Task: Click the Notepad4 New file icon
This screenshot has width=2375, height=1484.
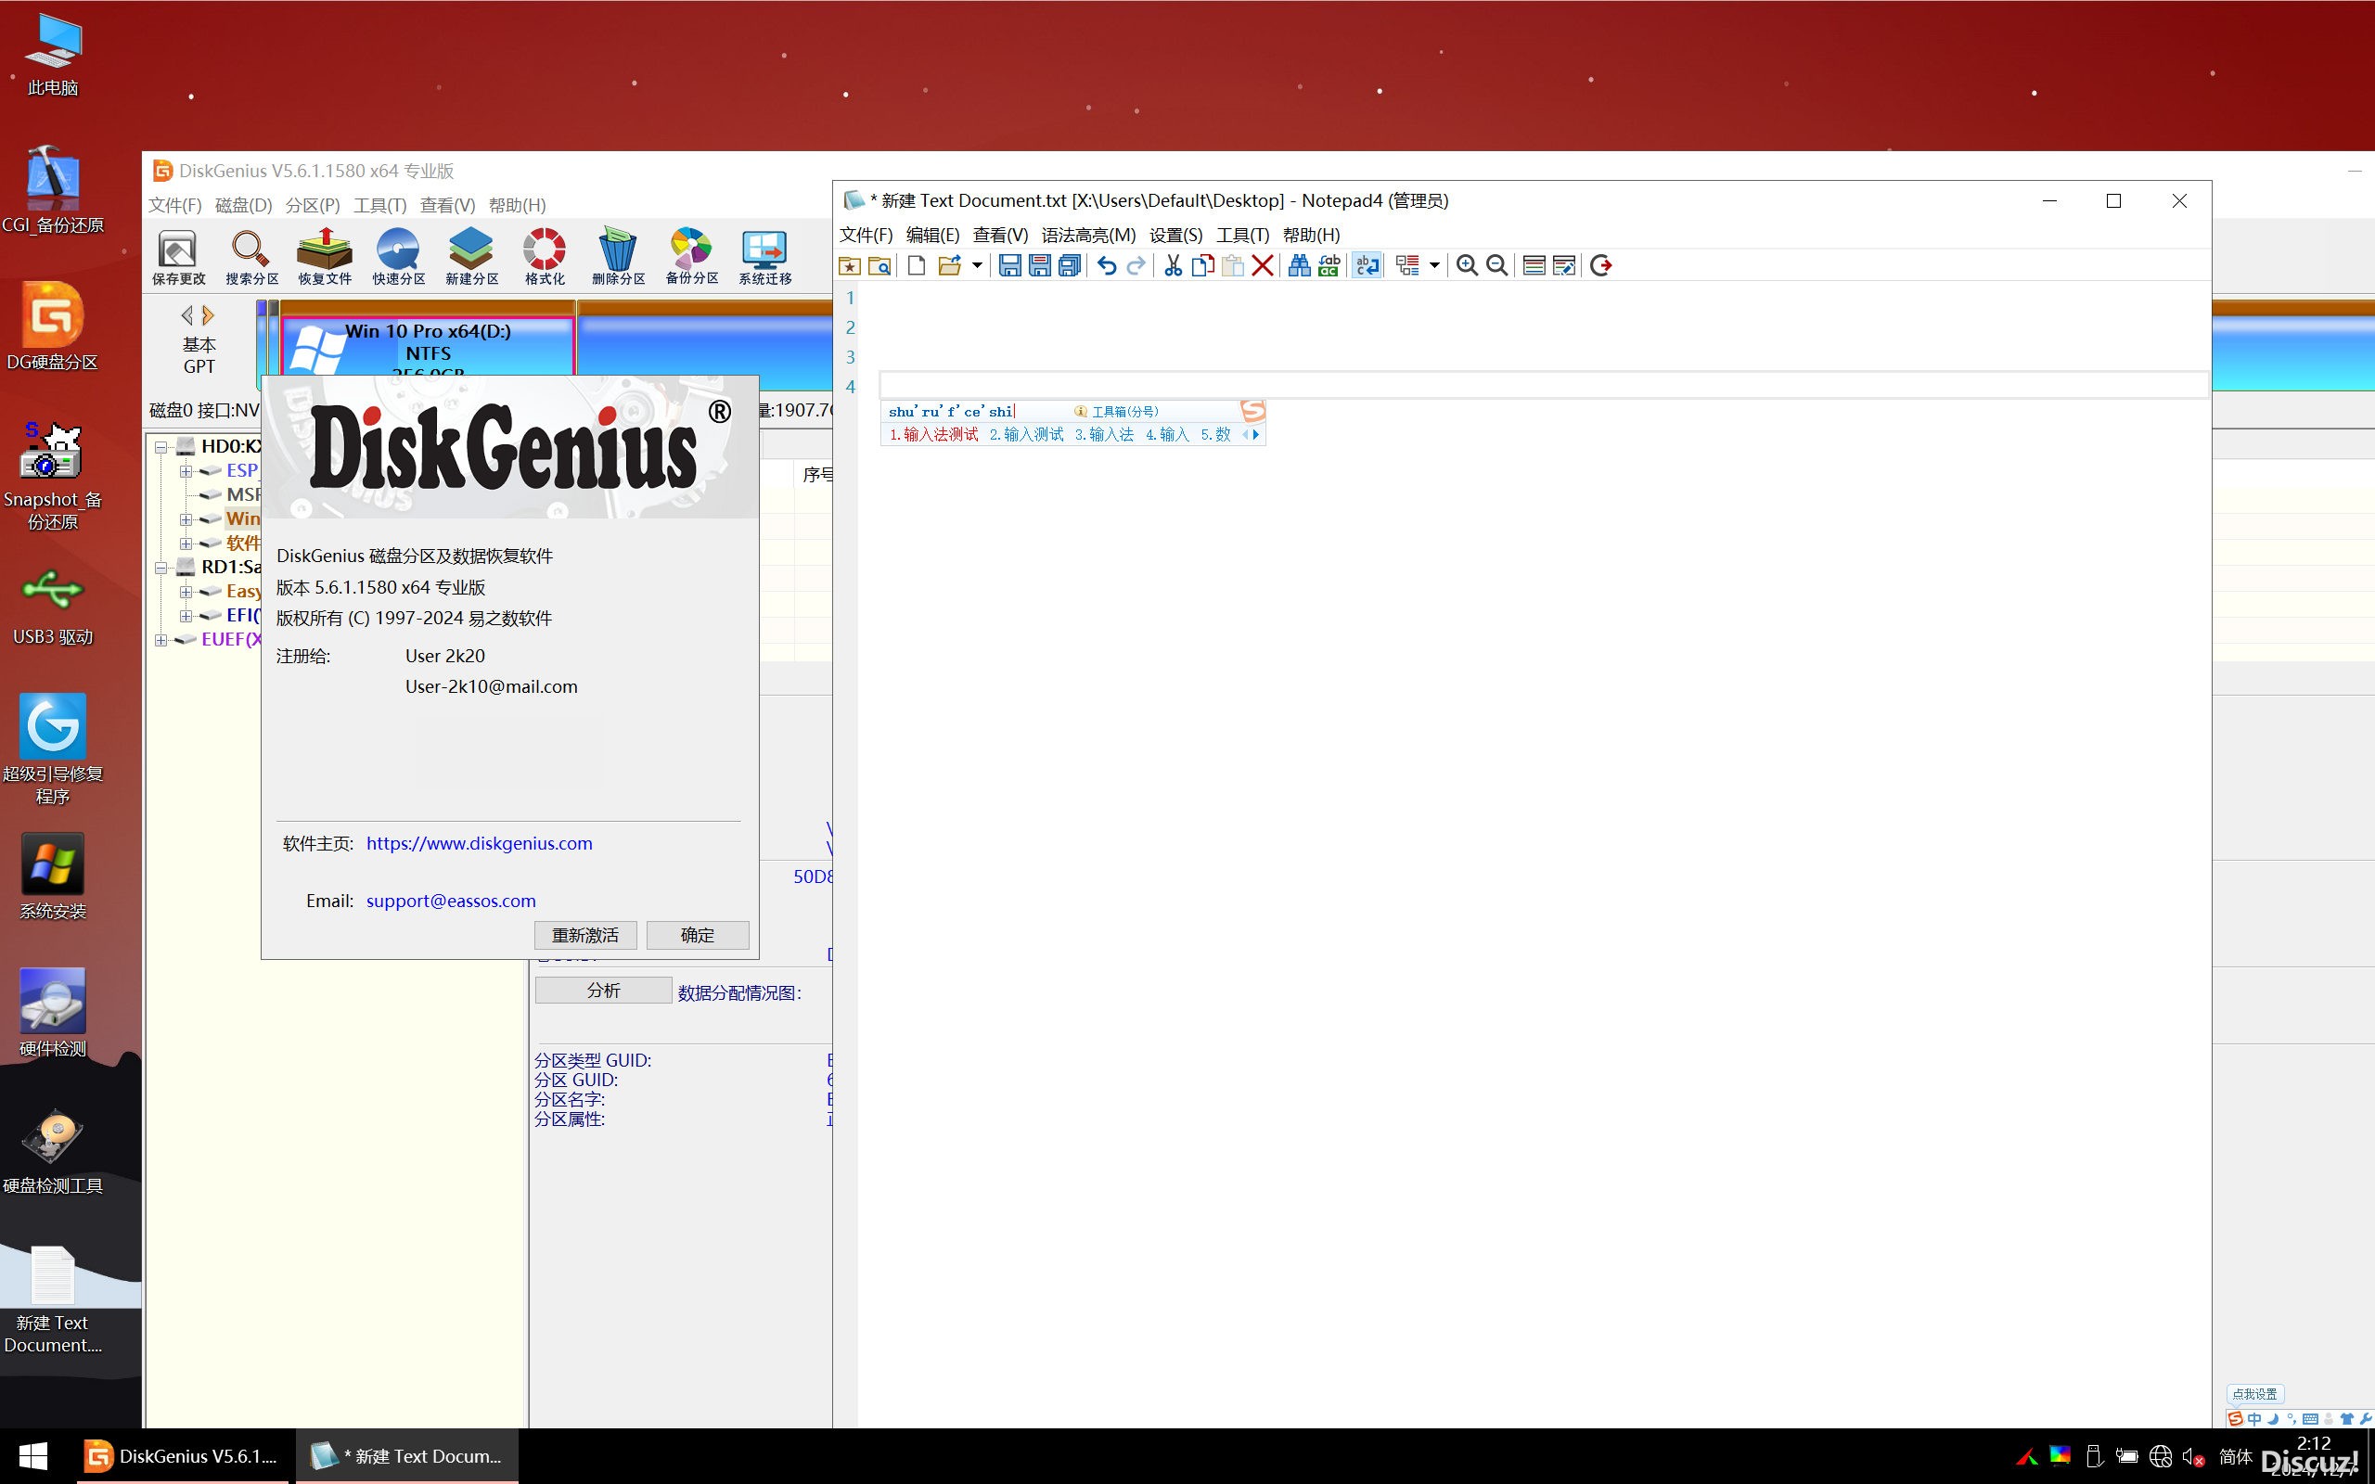Action: pos(916,265)
